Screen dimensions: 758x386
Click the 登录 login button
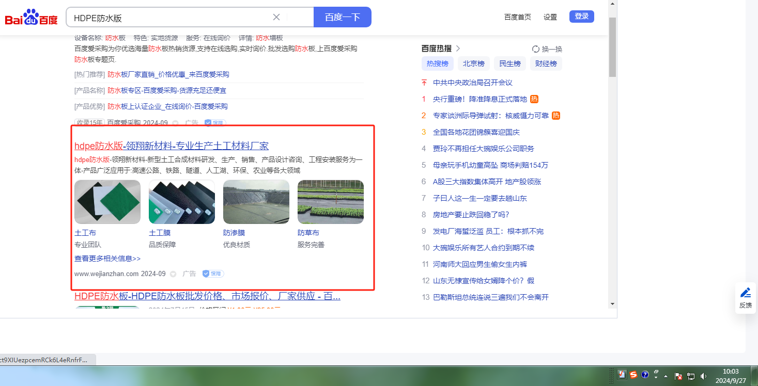point(581,17)
